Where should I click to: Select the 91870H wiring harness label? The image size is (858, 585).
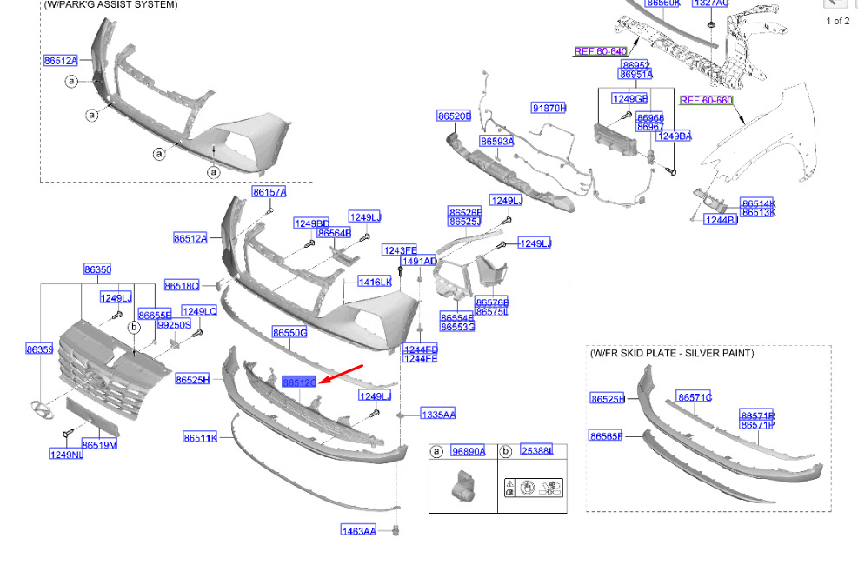[549, 108]
